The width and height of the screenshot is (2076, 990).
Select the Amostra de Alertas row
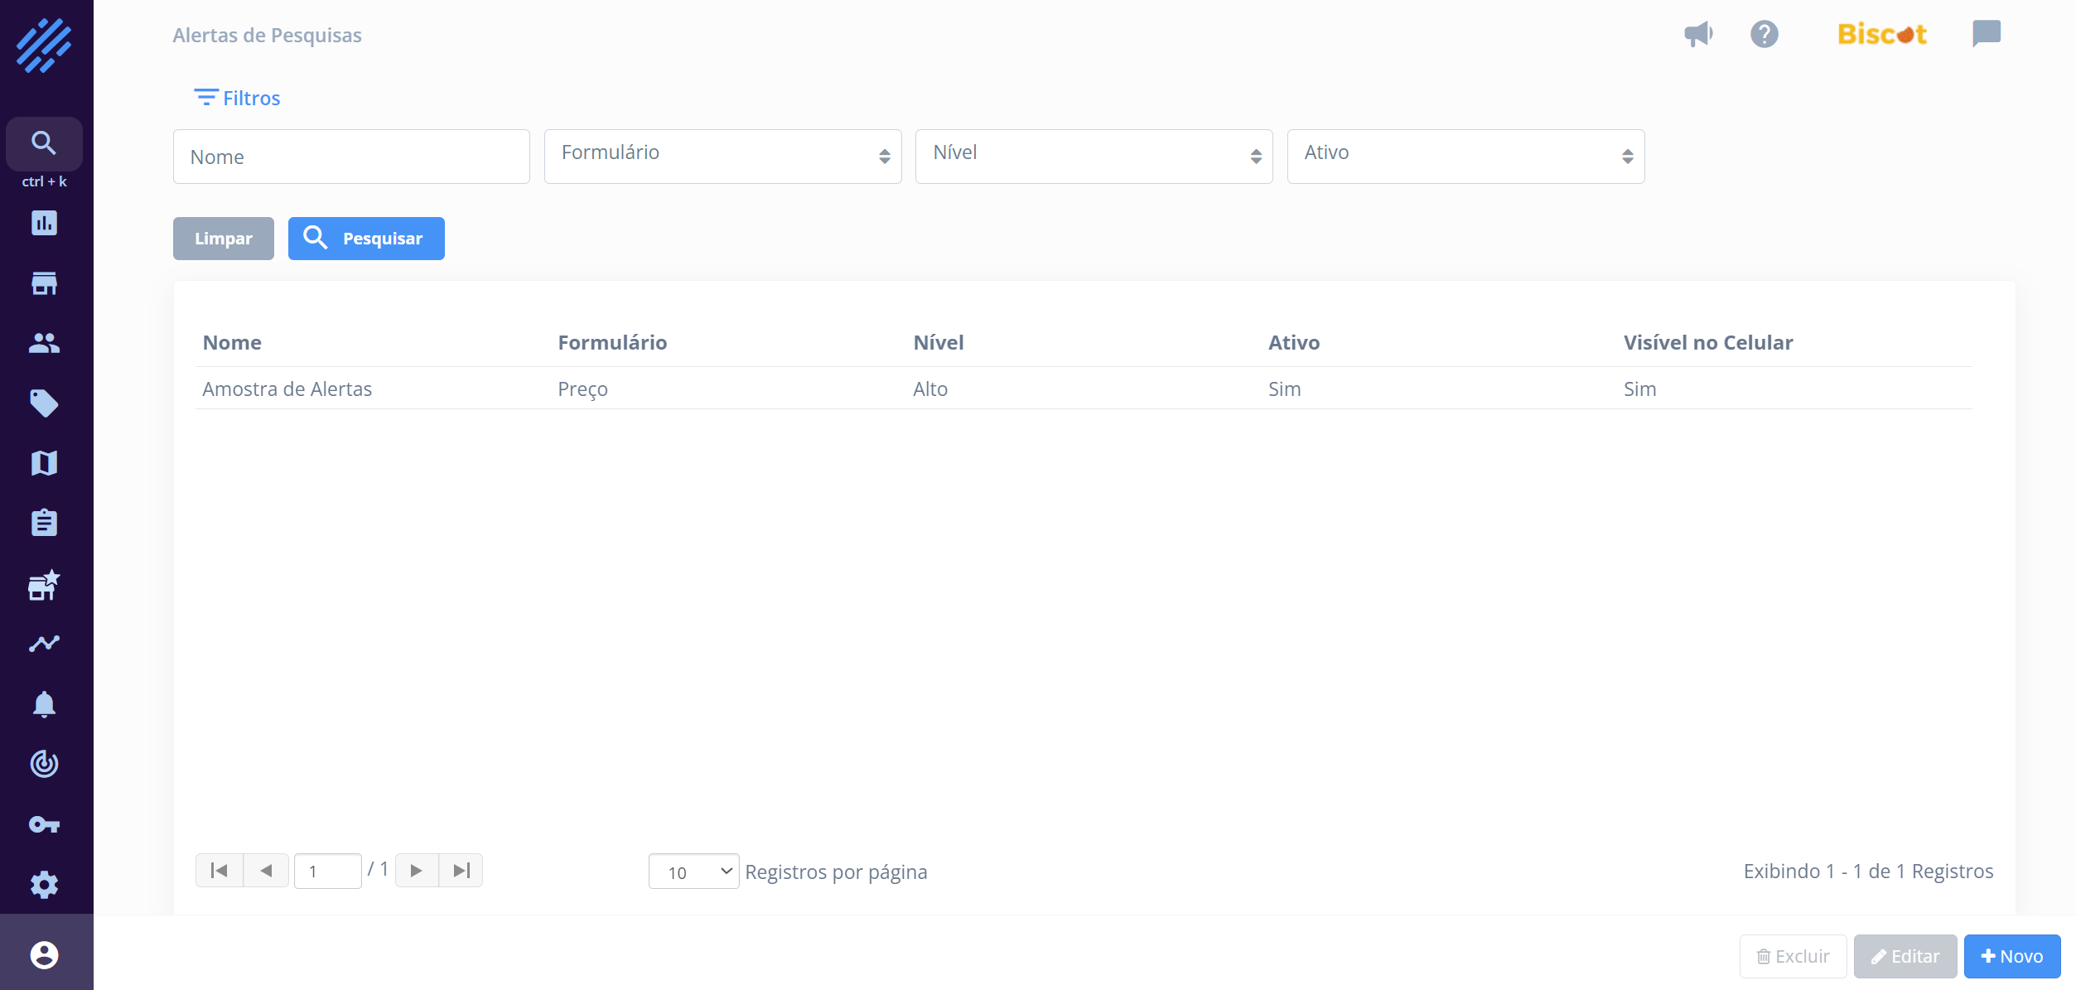[287, 389]
